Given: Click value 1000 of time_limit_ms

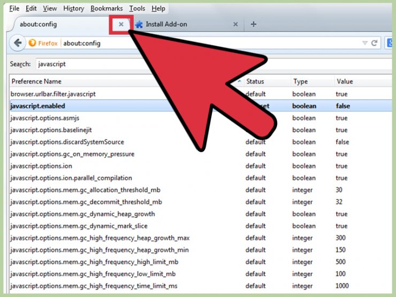Looking at the screenshot, I should click(342, 286).
